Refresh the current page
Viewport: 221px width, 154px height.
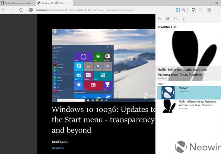(21, 10)
